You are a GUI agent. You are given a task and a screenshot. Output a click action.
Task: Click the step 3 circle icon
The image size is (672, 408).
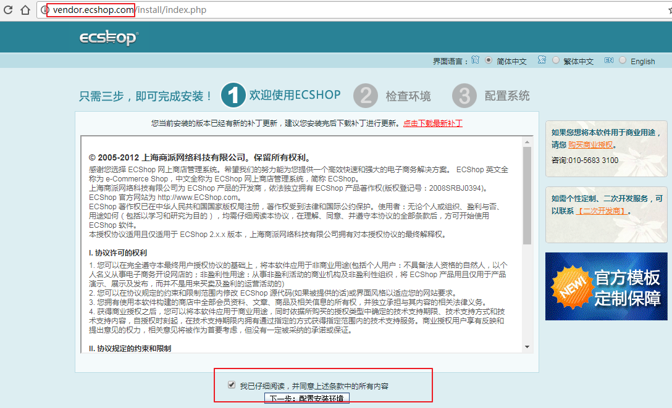click(464, 96)
